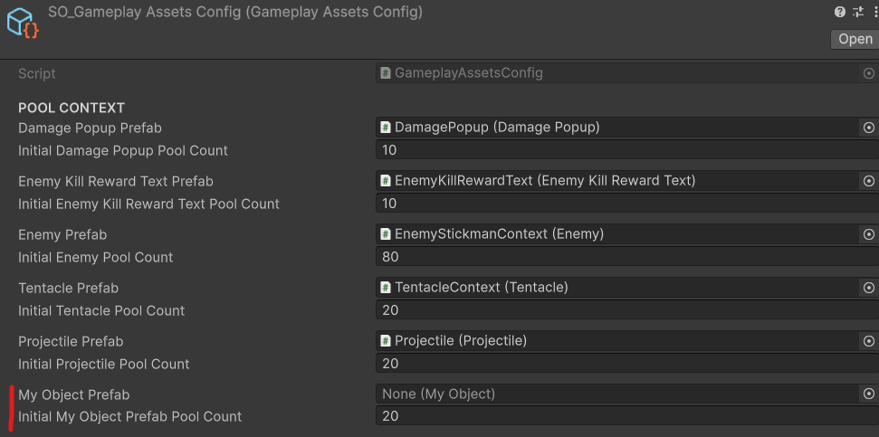Click the help question mark icon
Viewport: 879px width, 437px height.
[840, 12]
